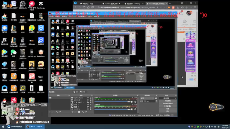The height and width of the screenshot is (129, 230).
Task: Open the OBS 工具(T) menu
Action: 90,17
